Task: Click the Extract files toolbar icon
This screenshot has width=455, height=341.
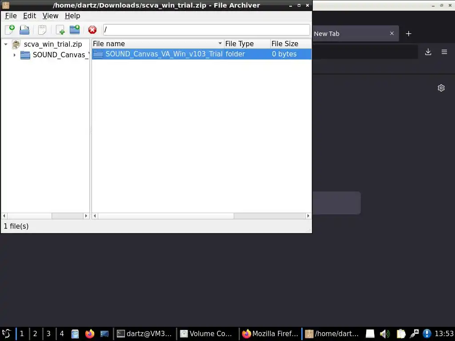Action: 42,30
